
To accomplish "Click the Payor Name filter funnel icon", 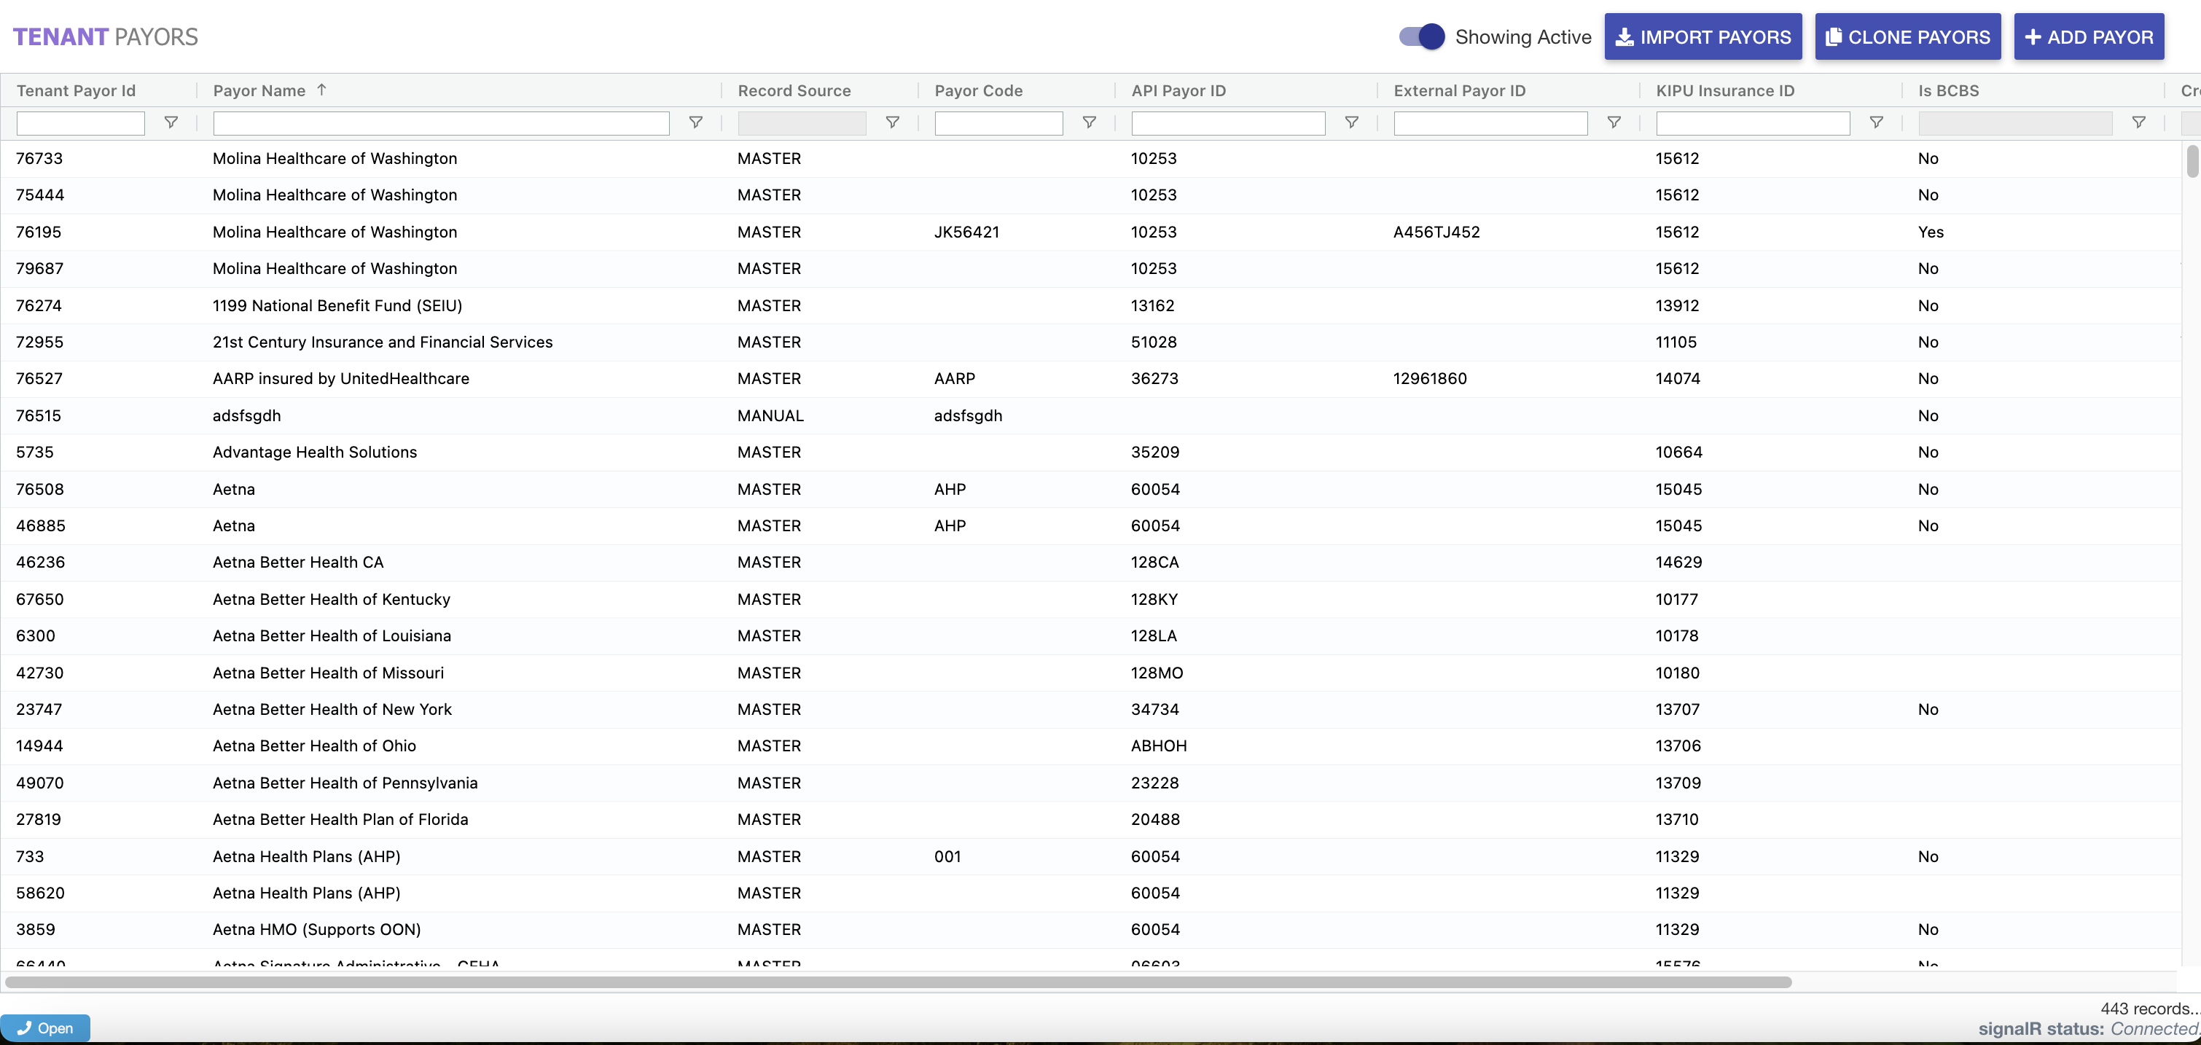I will [x=695, y=123].
